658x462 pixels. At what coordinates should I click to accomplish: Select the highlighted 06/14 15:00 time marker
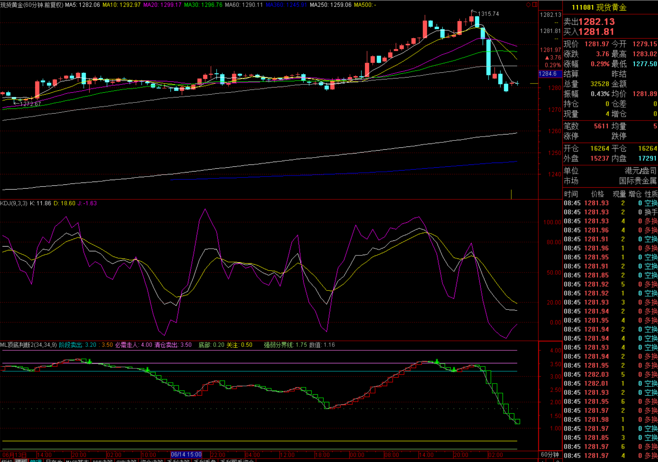[x=186, y=455]
